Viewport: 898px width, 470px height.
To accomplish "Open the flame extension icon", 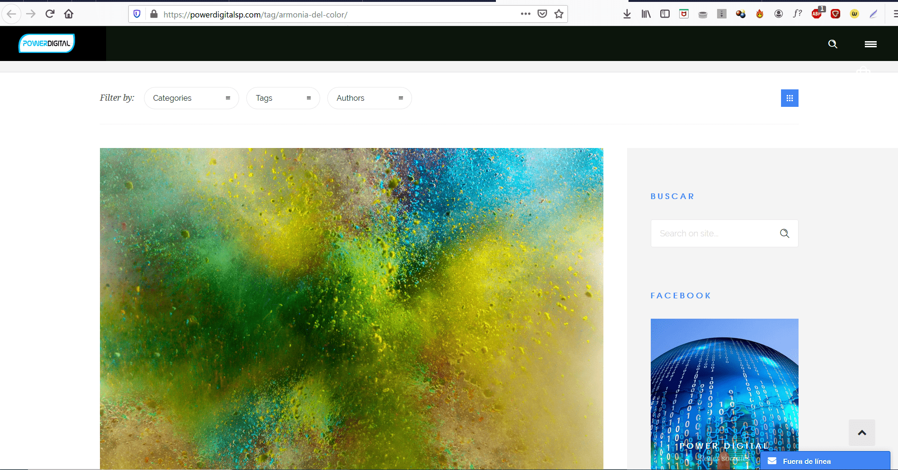I will 760,14.
